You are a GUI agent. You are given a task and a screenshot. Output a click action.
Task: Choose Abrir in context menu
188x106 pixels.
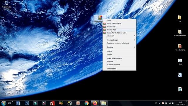pos(120,21)
